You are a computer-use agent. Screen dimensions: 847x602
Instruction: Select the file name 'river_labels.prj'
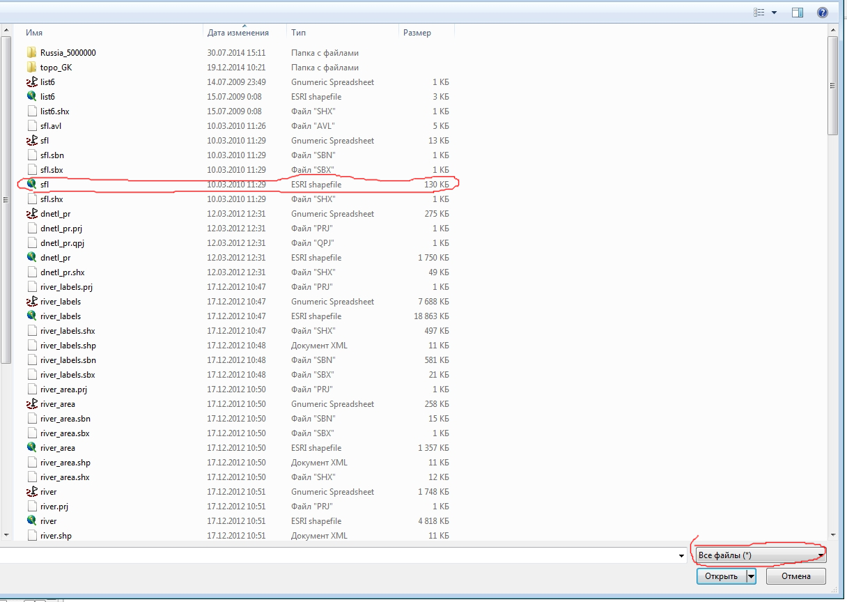(x=66, y=287)
